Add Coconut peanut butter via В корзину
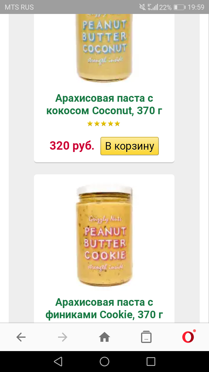This screenshot has width=209, height=372. click(x=129, y=146)
